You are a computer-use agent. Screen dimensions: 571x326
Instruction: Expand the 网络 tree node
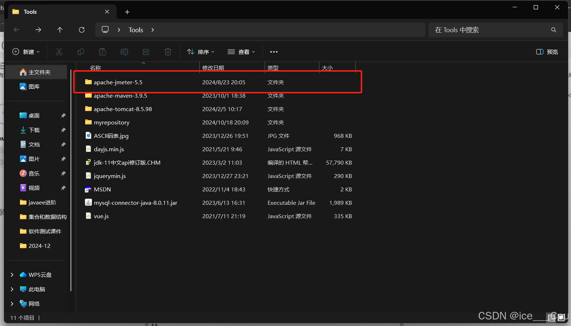(x=12, y=304)
